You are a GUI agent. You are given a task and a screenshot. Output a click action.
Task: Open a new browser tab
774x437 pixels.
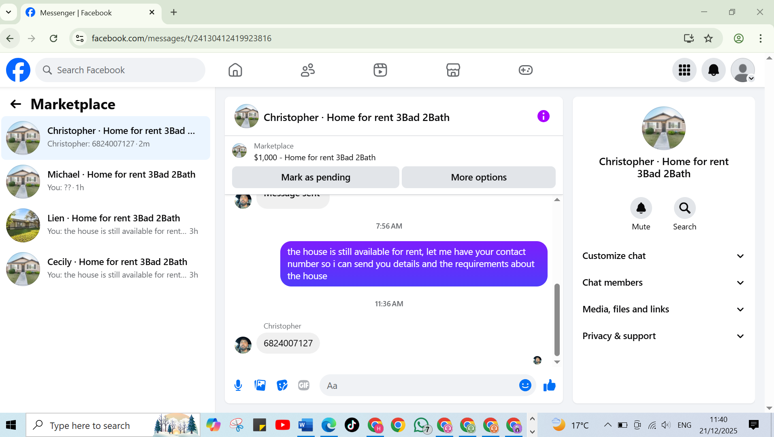pyautogui.click(x=174, y=12)
